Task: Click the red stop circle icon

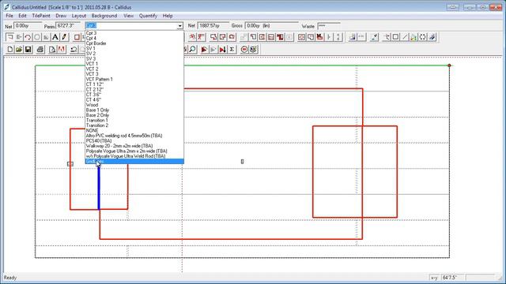Action: tap(244, 49)
